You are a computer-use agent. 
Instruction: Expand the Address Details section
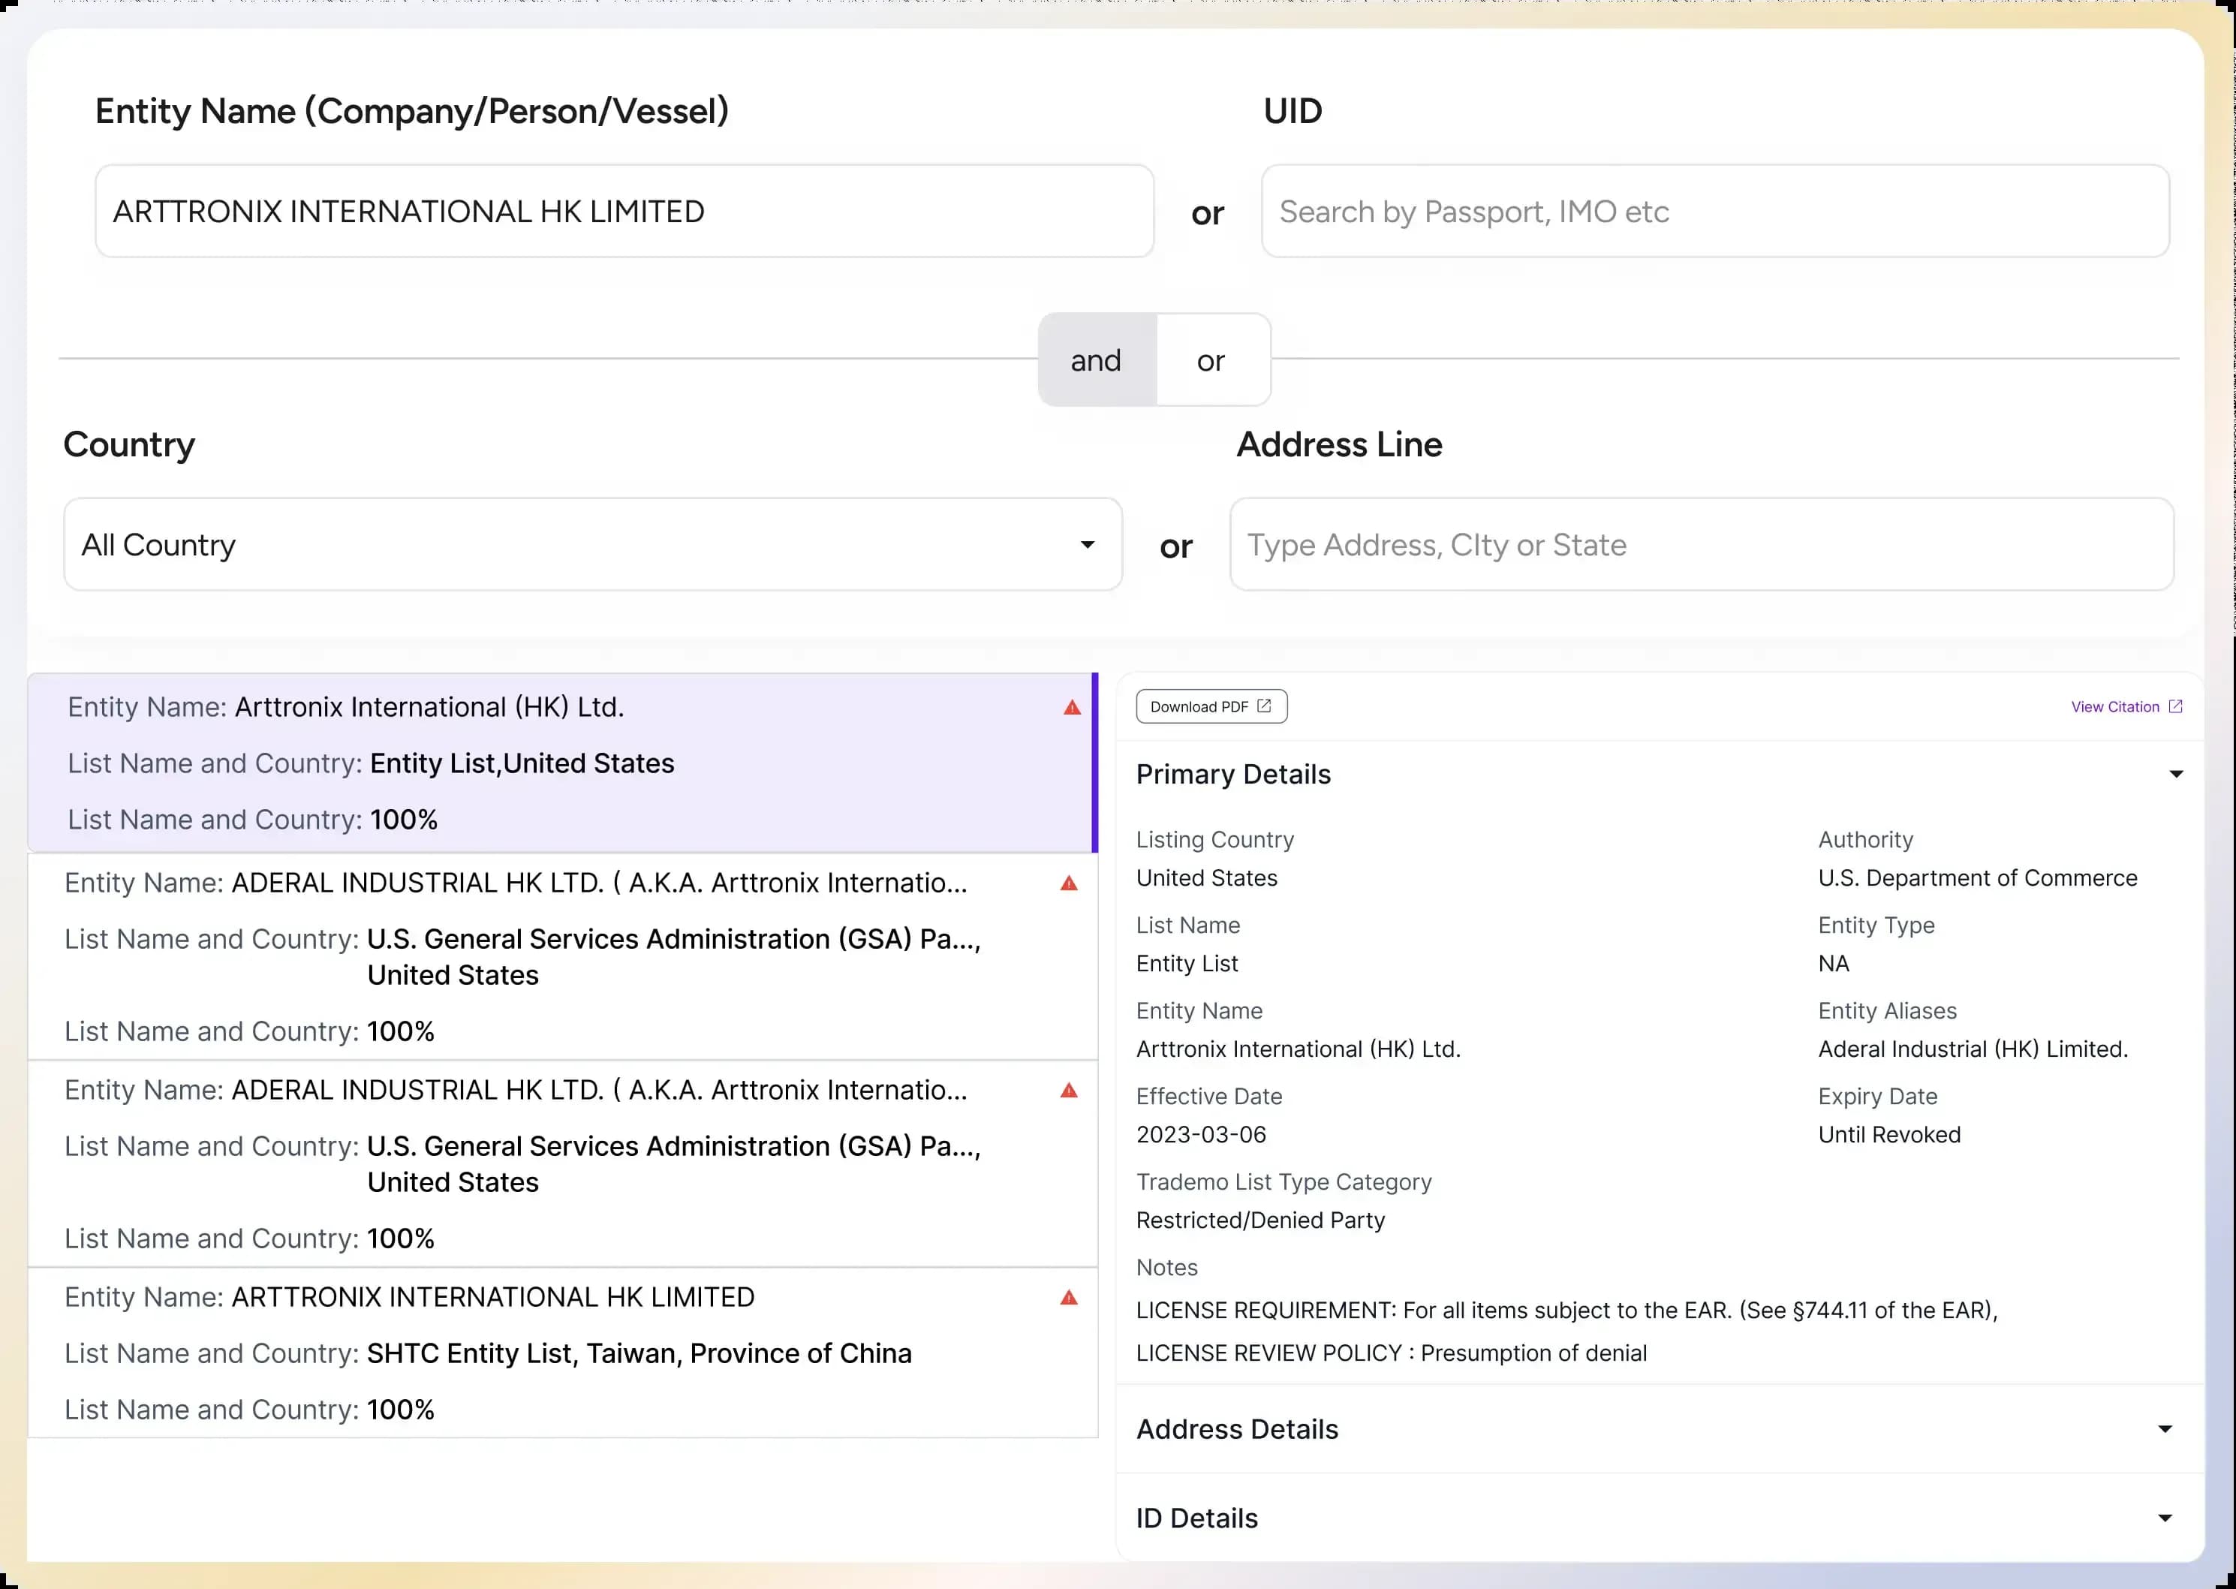[2165, 1430]
